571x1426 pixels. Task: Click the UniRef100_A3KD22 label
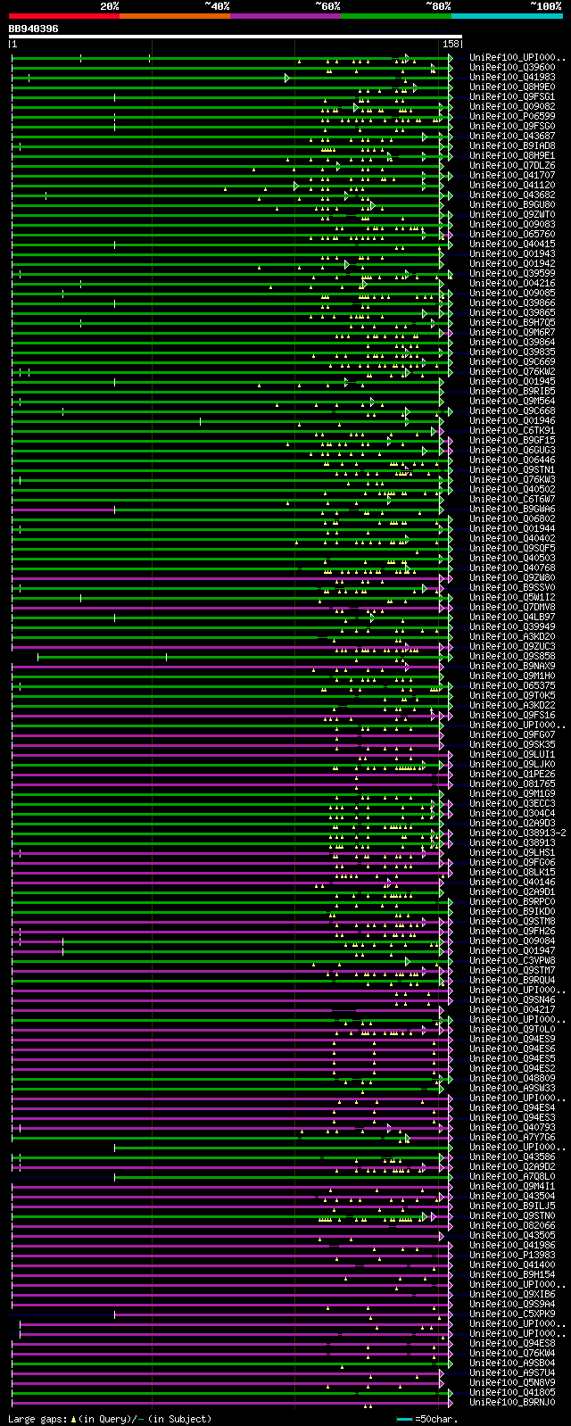coord(512,706)
